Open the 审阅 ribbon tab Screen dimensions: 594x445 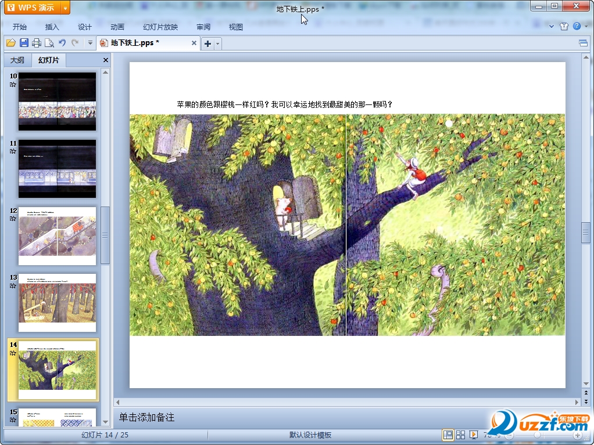click(203, 27)
